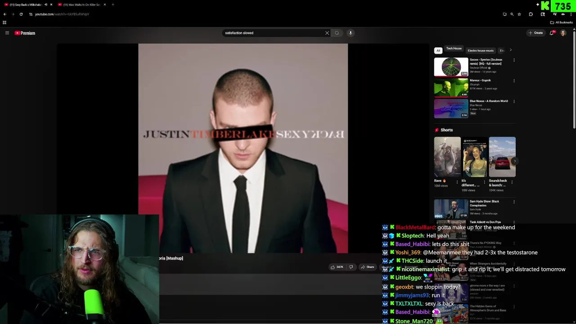Open the YouTube guide hamburger menu
Screen dimensions: 576x324
pyautogui.click(x=7, y=33)
